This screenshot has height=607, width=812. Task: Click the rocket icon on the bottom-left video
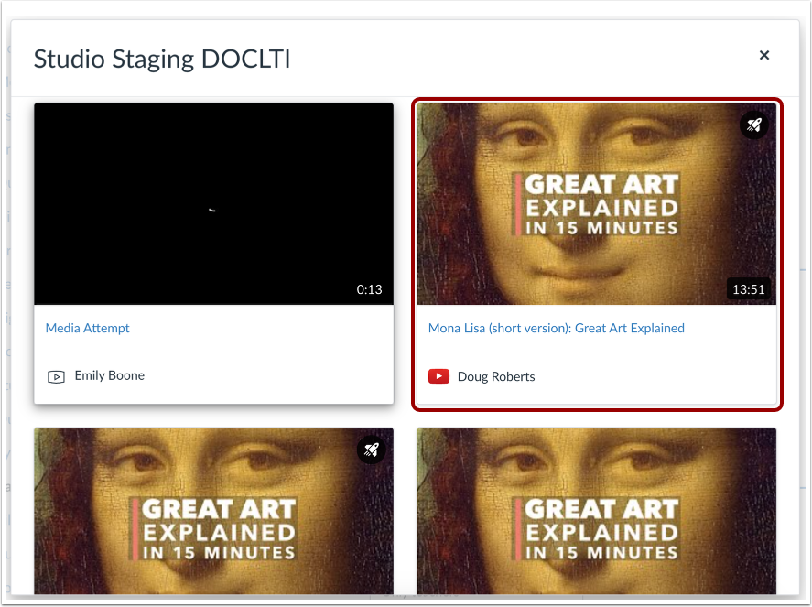[371, 450]
